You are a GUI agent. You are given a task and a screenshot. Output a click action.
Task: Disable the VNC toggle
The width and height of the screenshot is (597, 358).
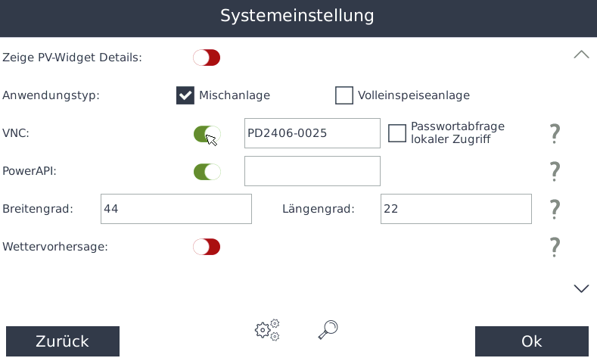(x=207, y=134)
